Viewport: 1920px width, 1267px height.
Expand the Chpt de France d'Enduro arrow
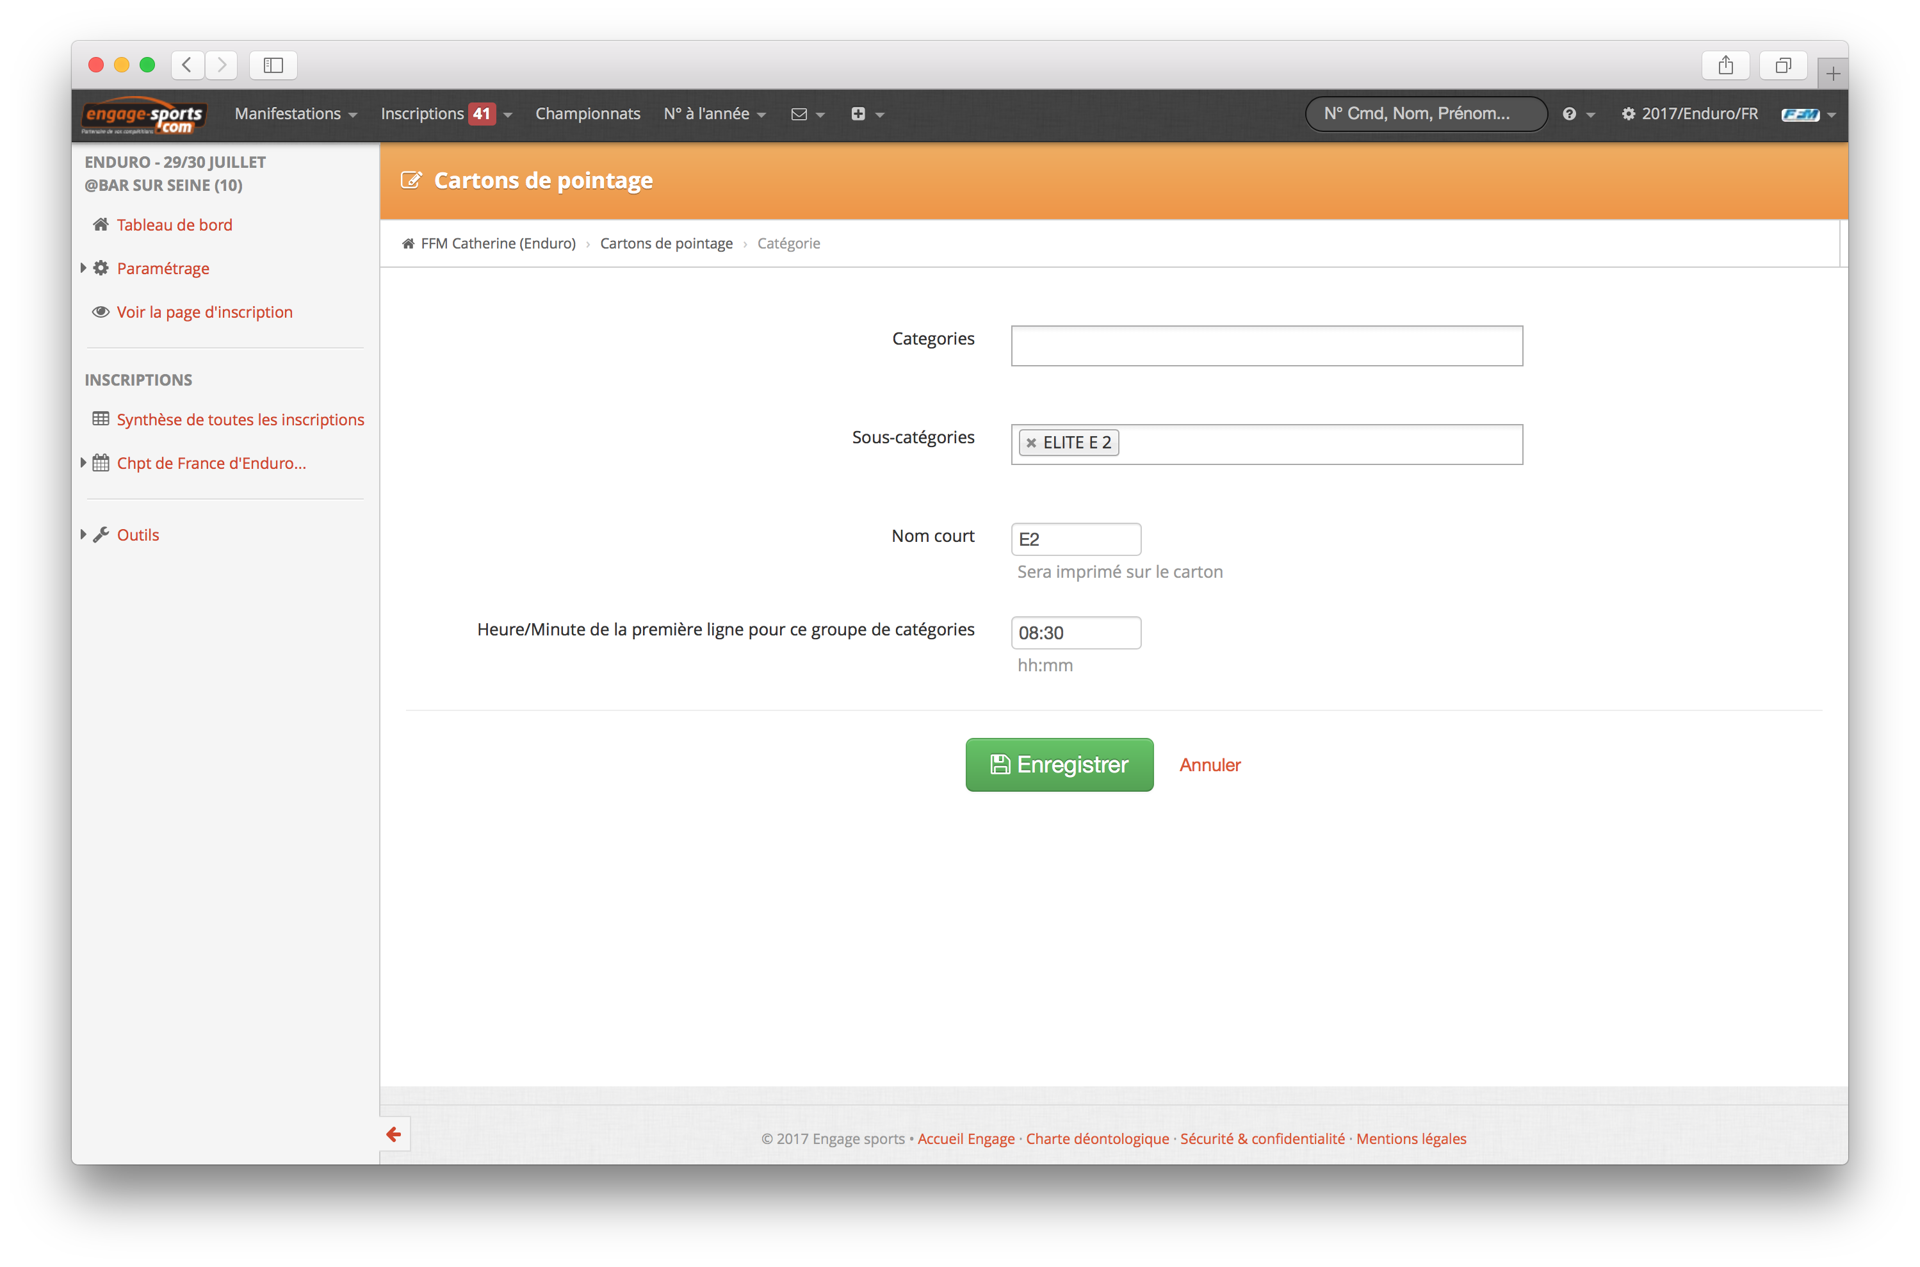pos(83,462)
